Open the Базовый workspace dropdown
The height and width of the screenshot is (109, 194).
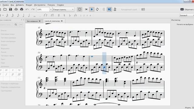(x=187, y=15)
